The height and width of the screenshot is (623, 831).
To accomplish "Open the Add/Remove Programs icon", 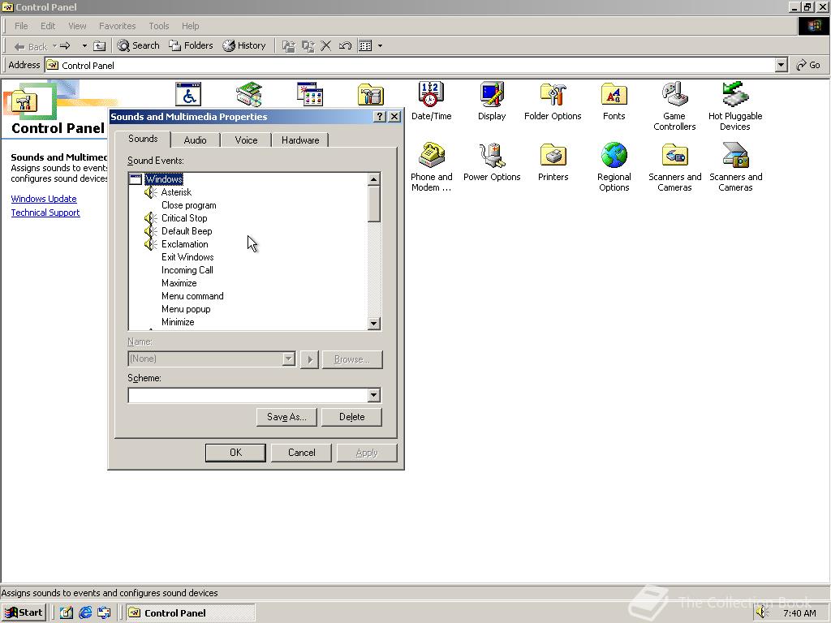I will (x=310, y=94).
